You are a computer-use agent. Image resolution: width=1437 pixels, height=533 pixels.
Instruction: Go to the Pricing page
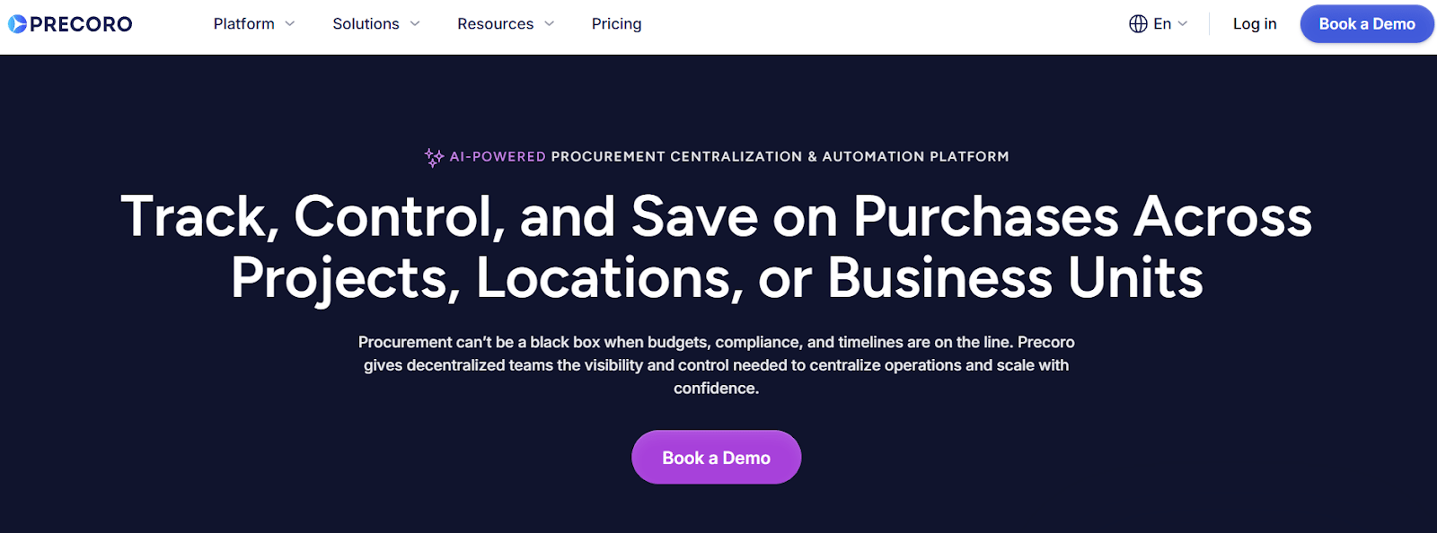coord(616,24)
